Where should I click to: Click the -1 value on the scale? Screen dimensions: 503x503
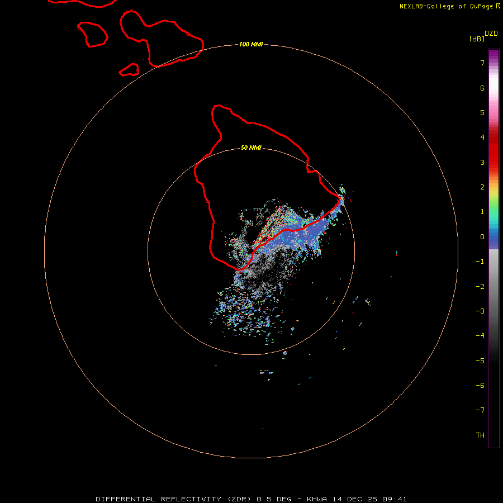point(480,262)
